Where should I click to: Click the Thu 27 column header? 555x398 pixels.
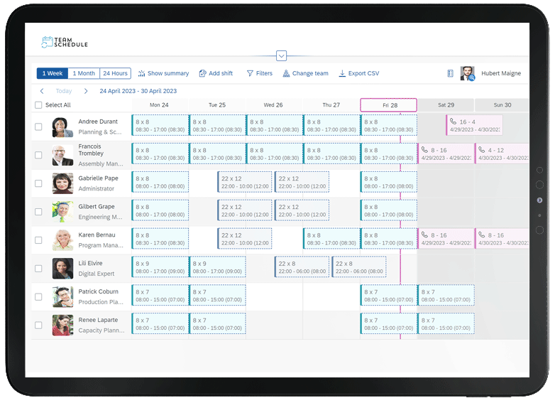pos(331,105)
